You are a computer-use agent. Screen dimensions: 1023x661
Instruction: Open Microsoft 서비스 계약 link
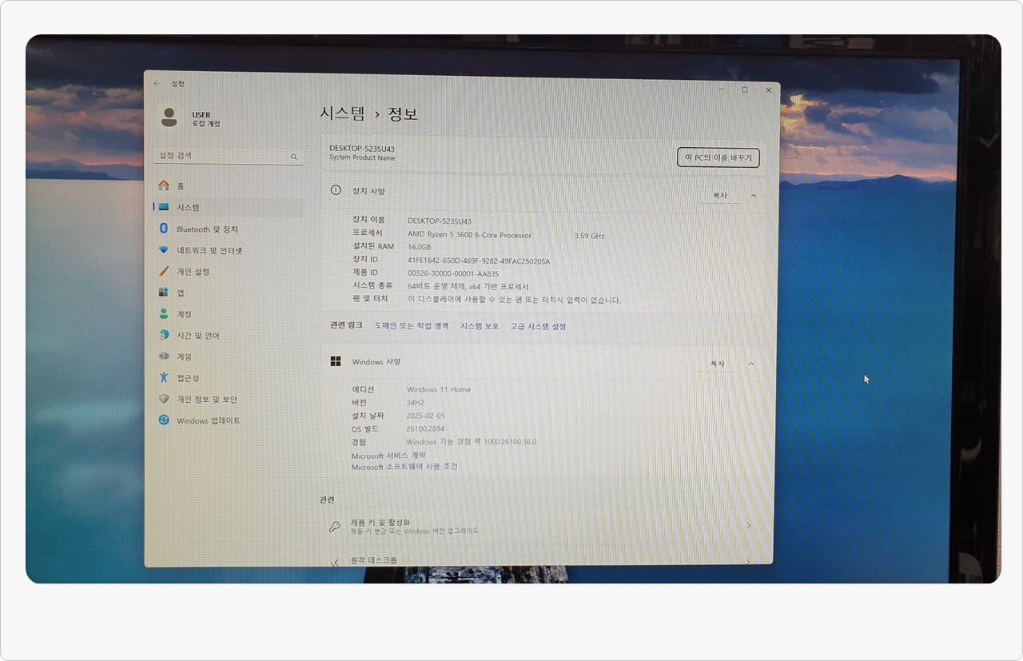(x=388, y=456)
